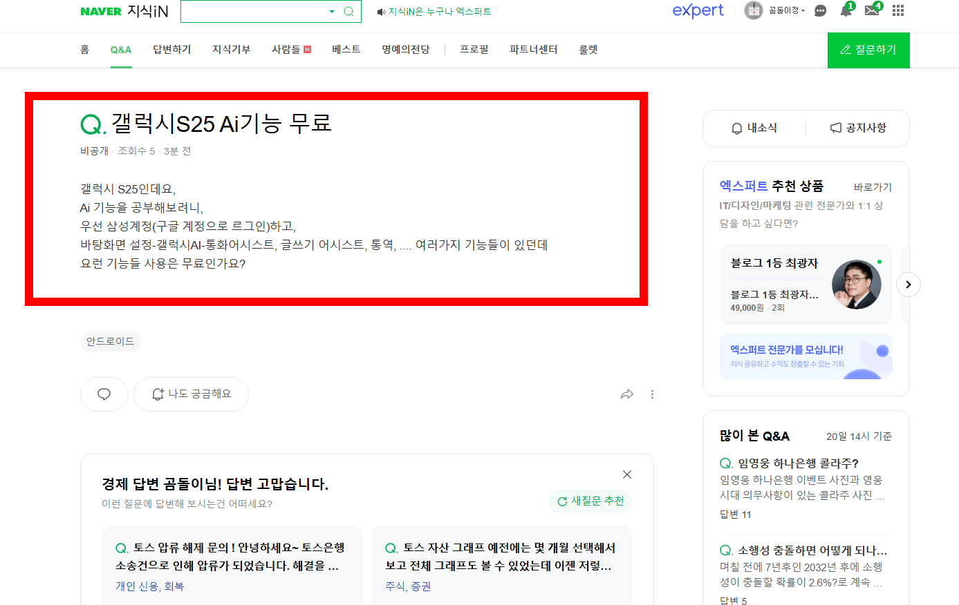The width and height of the screenshot is (959, 605).
Task: Open the 블로그 1등 최광자 card title
Action: tap(774, 263)
